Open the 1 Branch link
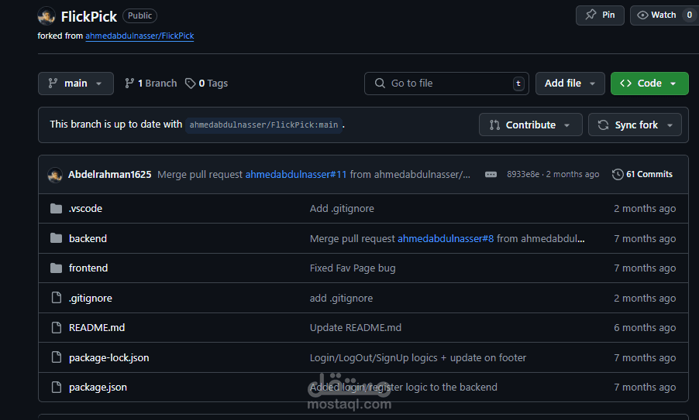The image size is (699, 420). point(150,84)
